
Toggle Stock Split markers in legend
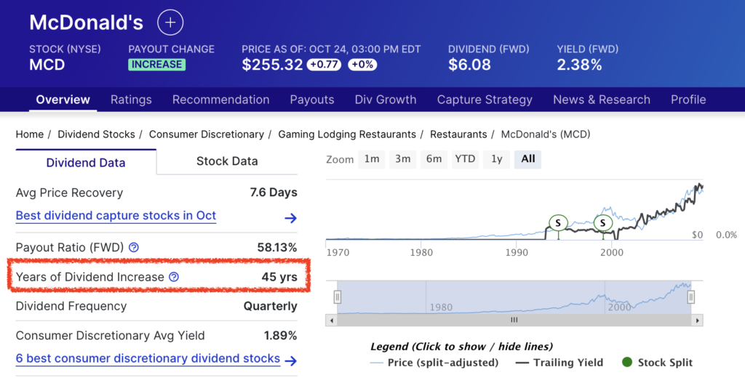pyautogui.click(x=657, y=363)
